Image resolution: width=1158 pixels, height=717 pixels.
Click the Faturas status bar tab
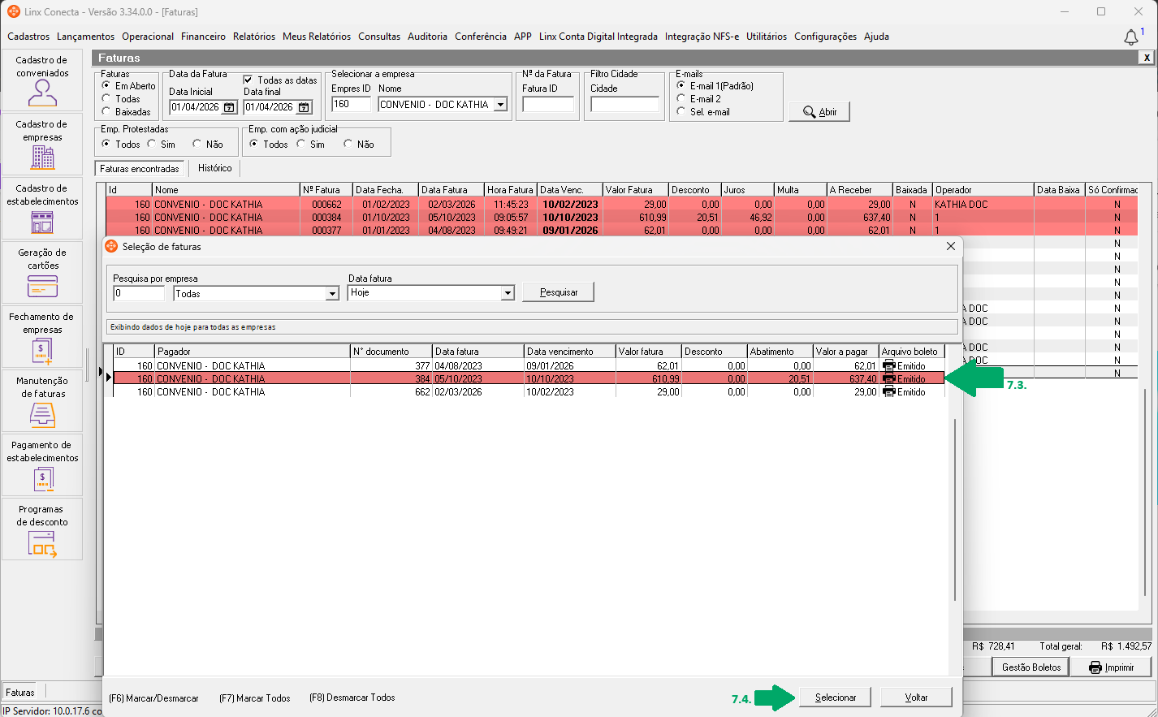click(x=20, y=693)
